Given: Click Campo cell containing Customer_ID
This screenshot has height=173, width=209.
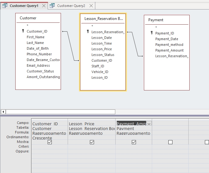Looking at the screenshot, I should click(x=50, y=124).
